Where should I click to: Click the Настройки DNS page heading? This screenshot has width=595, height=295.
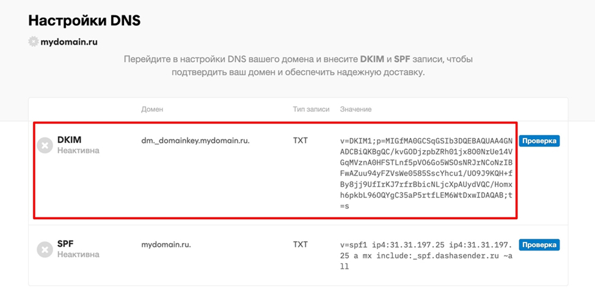(84, 20)
